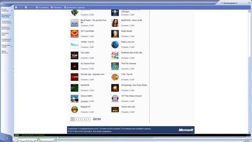Viewport: 252px width, 142px height.
Task: Open Поставщики фотографий и данных footer link
Action: 136,129
